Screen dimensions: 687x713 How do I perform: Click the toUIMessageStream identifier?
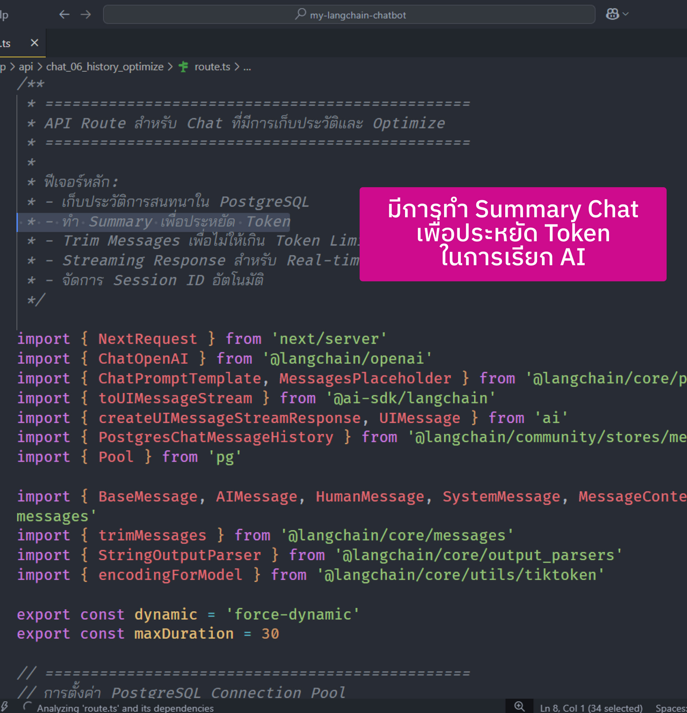175,398
